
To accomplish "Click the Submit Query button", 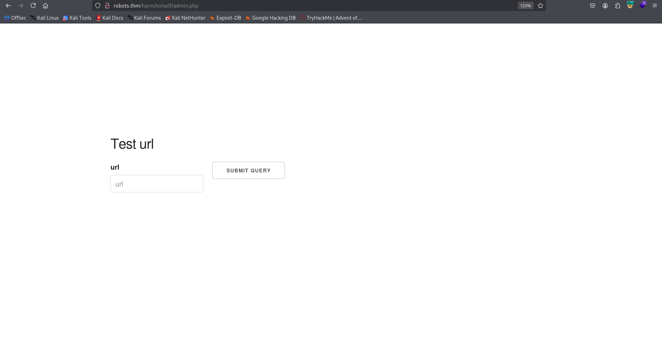I will pyautogui.click(x=248, y=170).
